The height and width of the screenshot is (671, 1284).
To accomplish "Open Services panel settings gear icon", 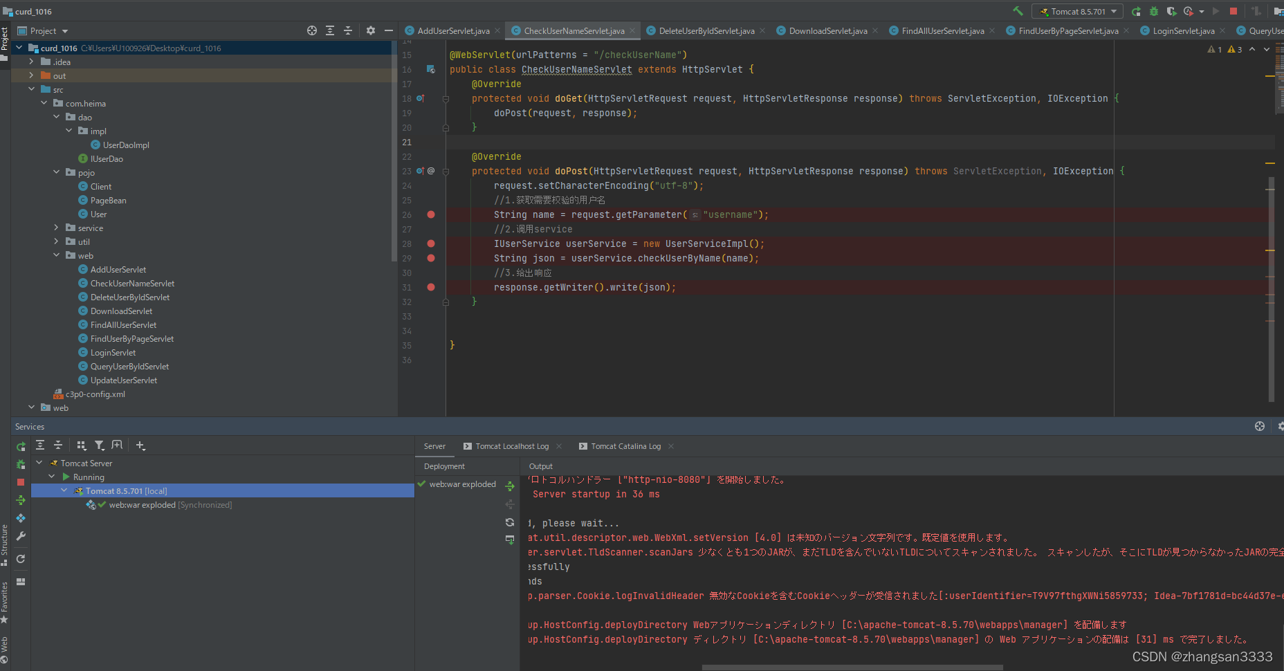I will (1281, 426).
